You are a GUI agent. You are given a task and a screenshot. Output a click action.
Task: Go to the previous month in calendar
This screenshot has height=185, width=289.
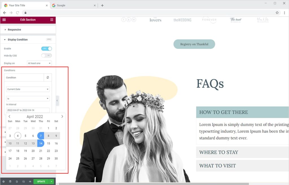tap(9, 117)
